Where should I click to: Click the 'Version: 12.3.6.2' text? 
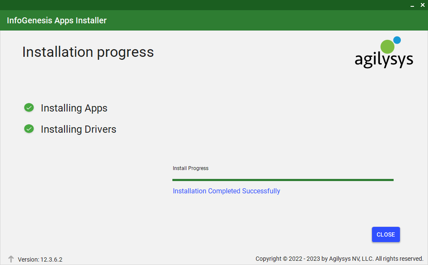40,259
